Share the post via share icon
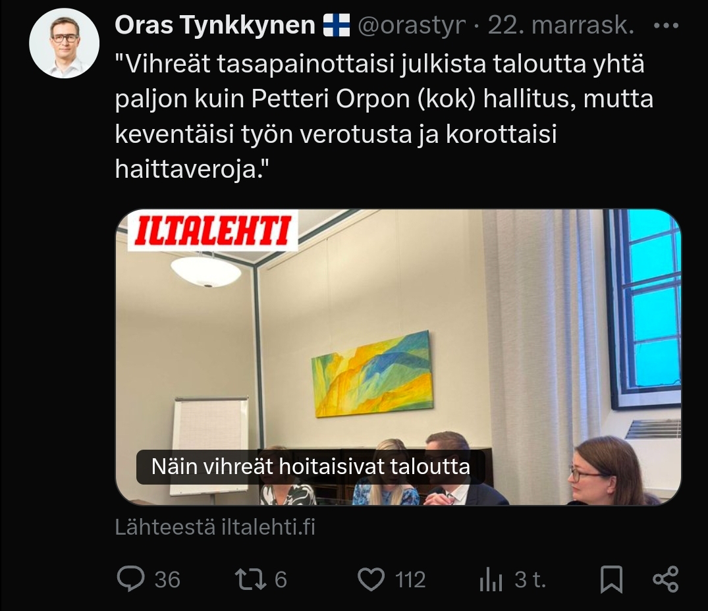708x611 pixels. pos(666,579)
